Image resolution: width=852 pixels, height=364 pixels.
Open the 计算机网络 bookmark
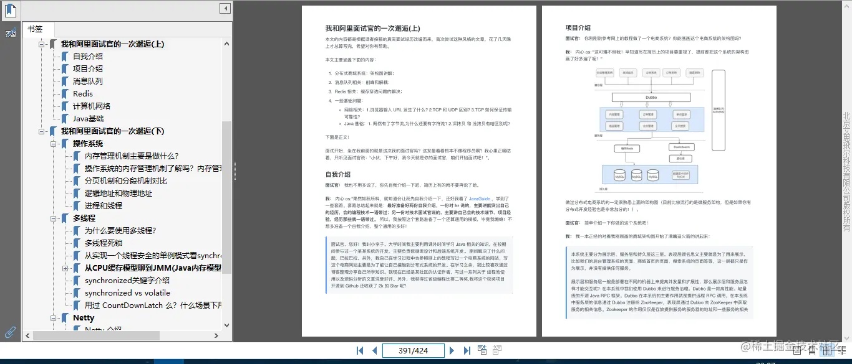[x=92, y=106]
